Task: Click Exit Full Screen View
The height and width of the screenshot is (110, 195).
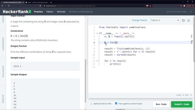Action: (177, 12)
